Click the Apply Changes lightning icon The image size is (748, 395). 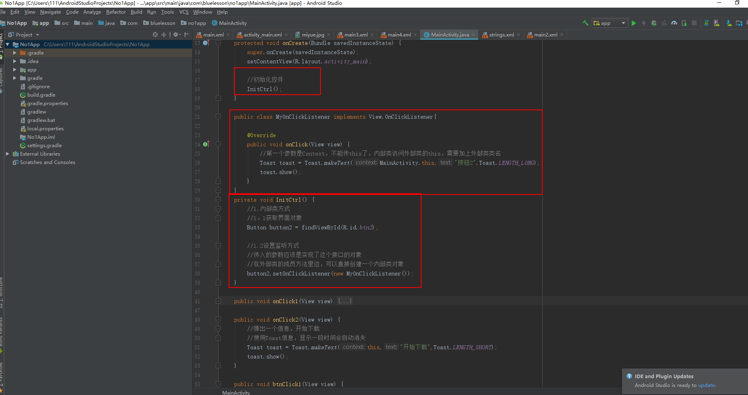pyautogui.click(x=644, y=23)
